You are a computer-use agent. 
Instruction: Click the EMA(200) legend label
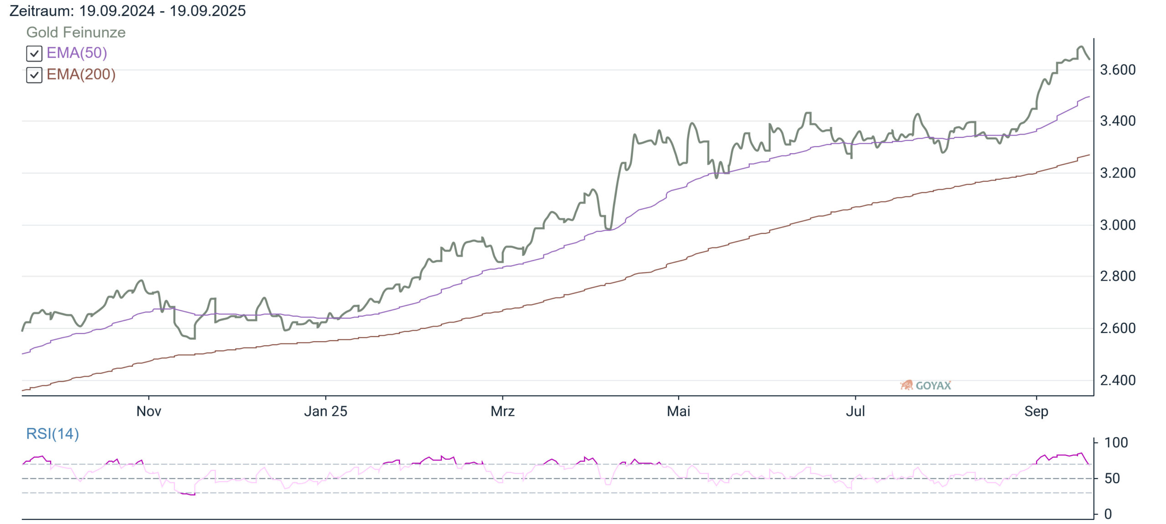[x=81, y=74]
